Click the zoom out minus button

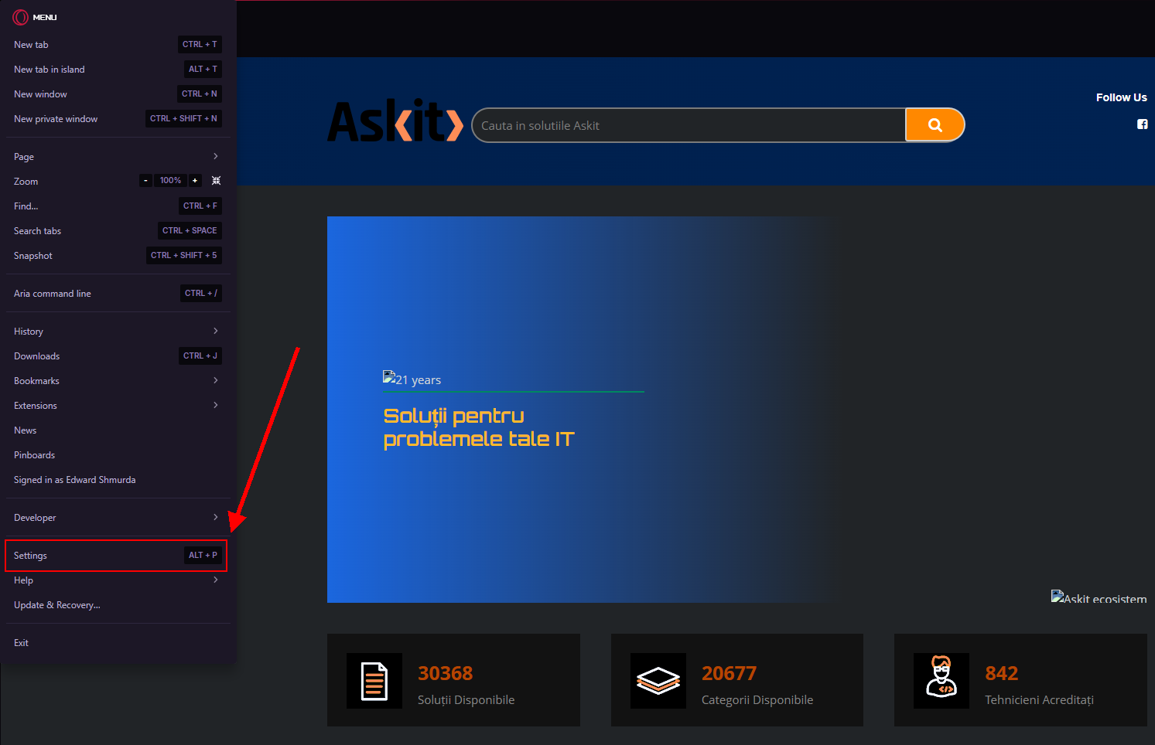click(x=145, y=181)
